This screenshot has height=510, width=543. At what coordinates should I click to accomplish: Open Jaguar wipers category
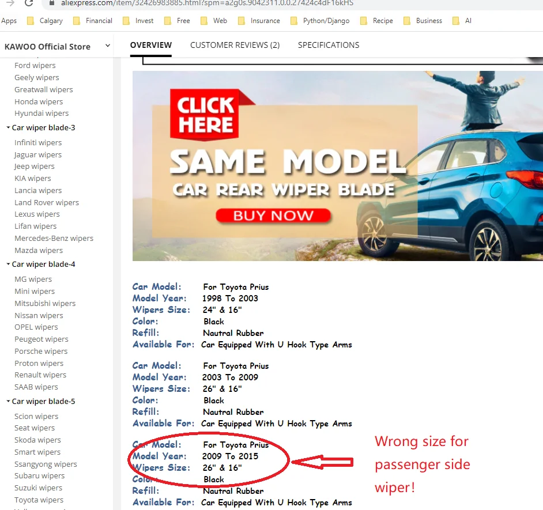point(38,155)
